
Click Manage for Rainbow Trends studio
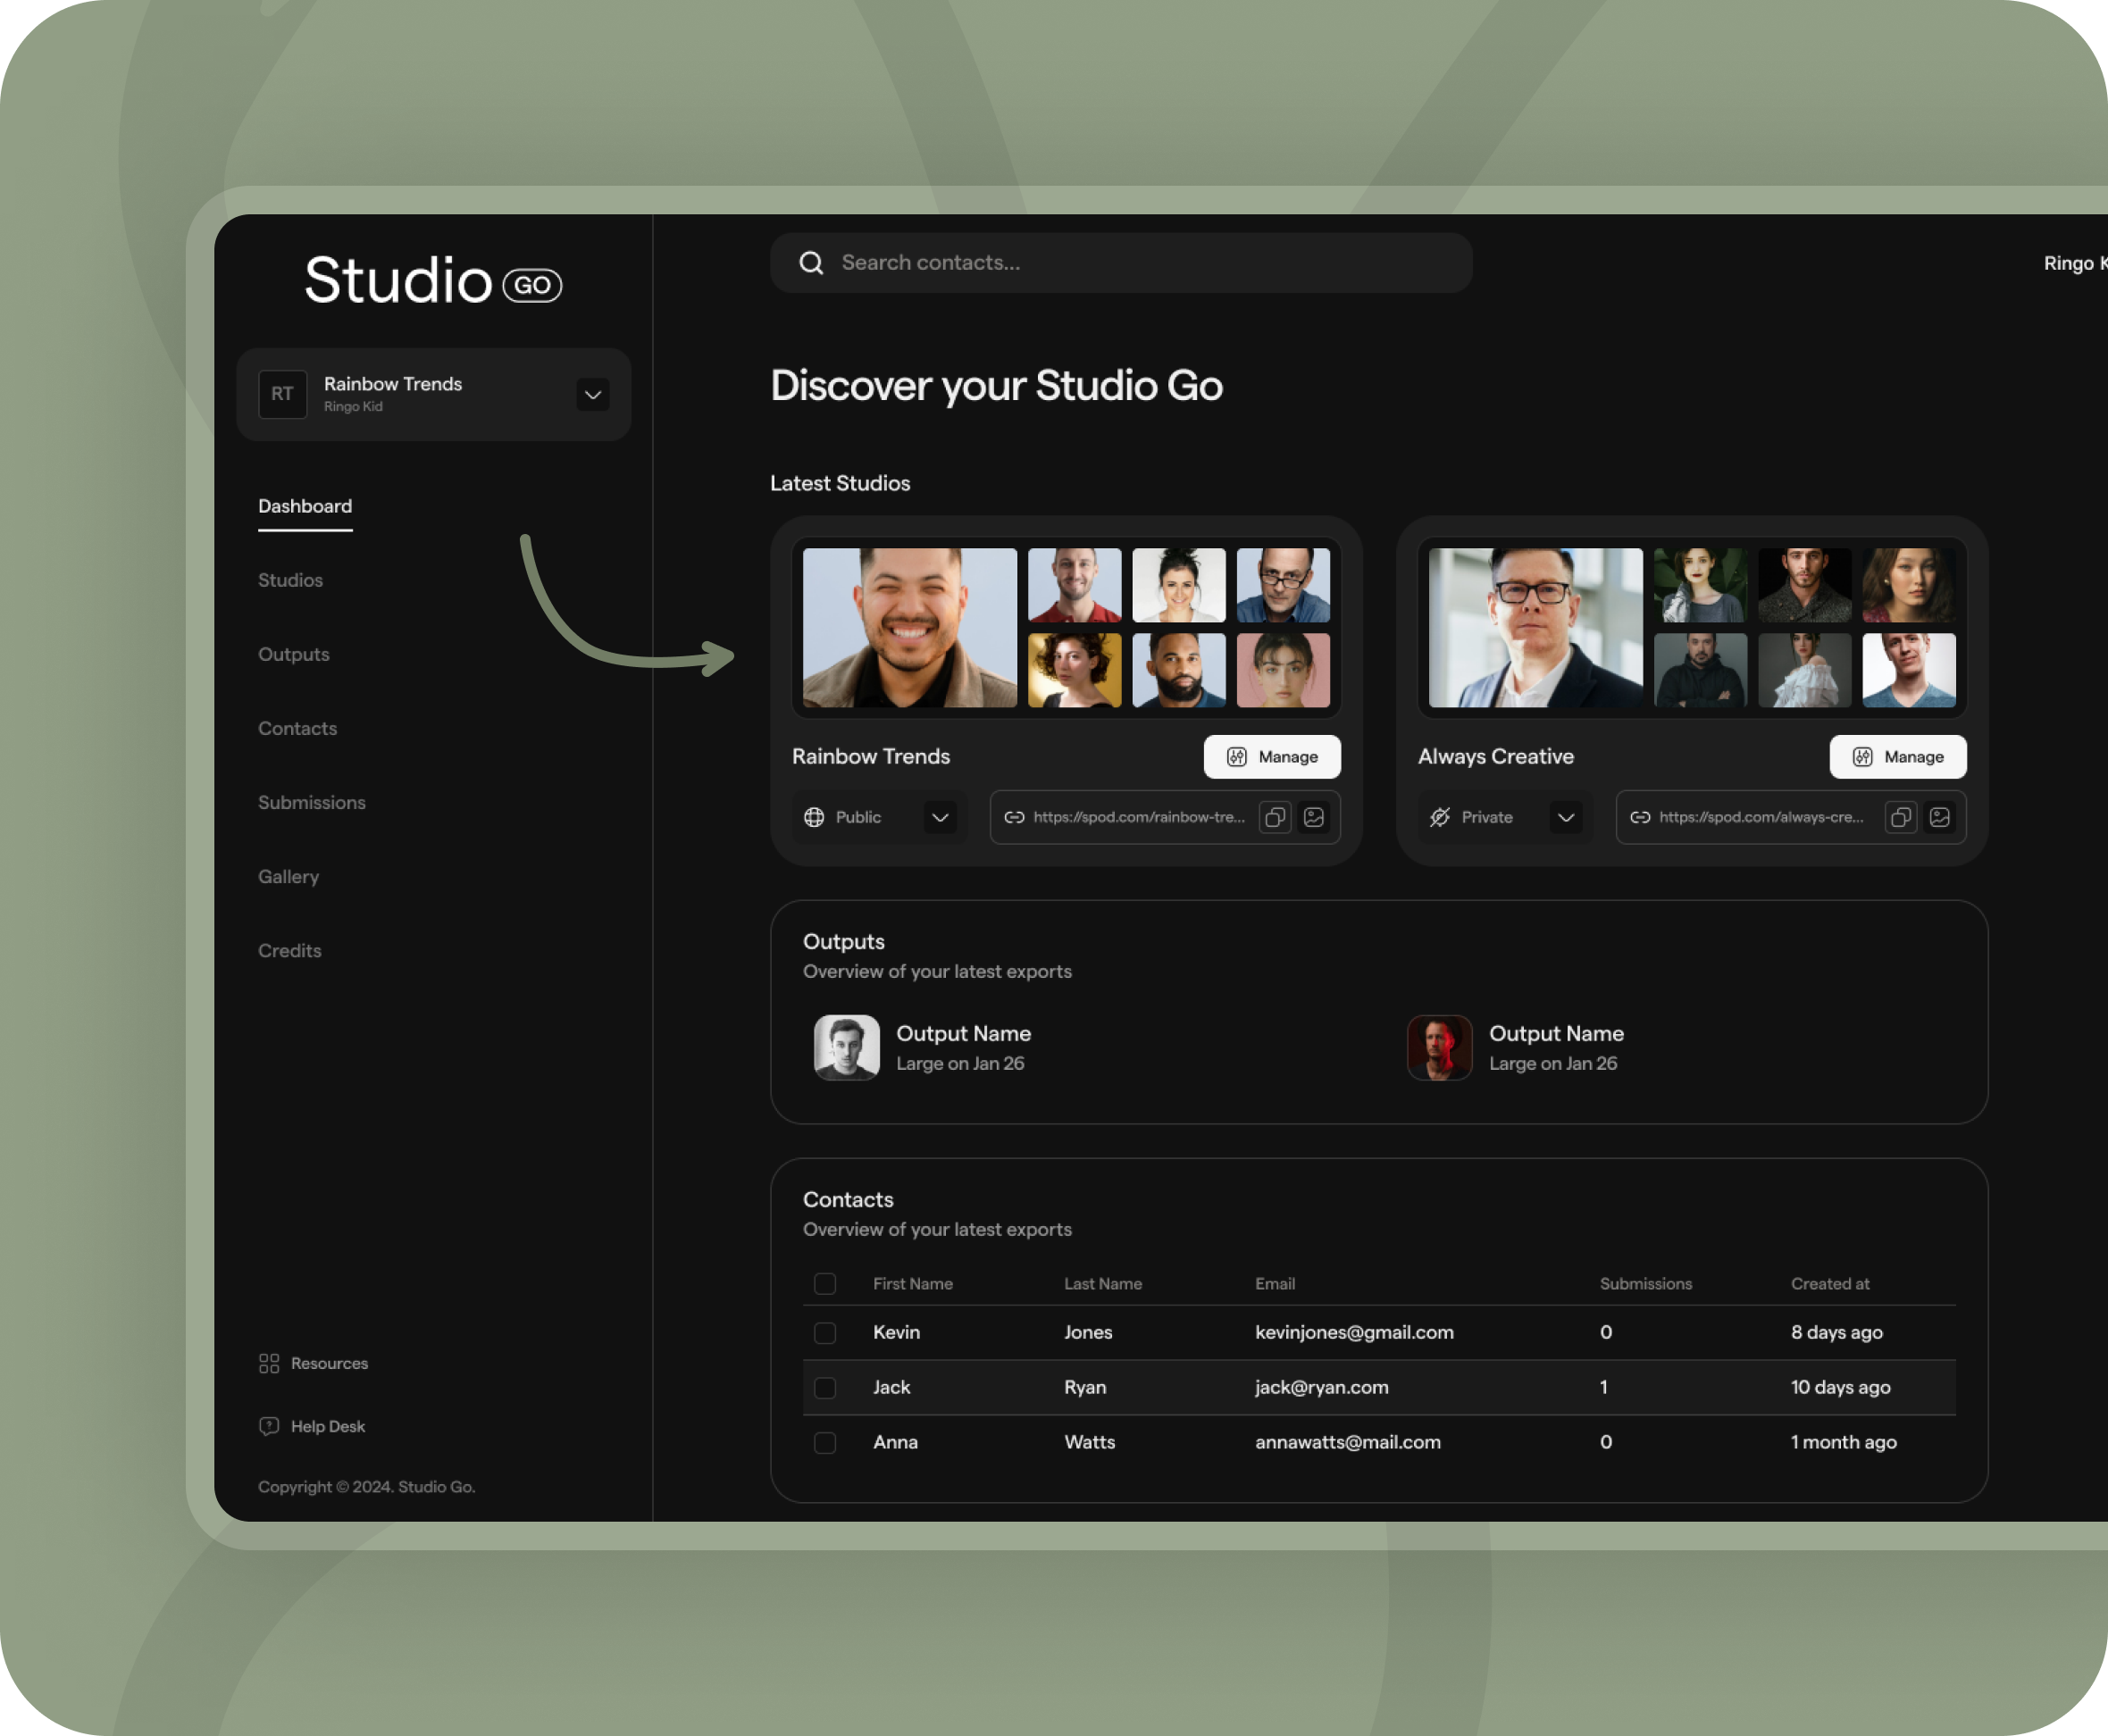coord(1272,757)
